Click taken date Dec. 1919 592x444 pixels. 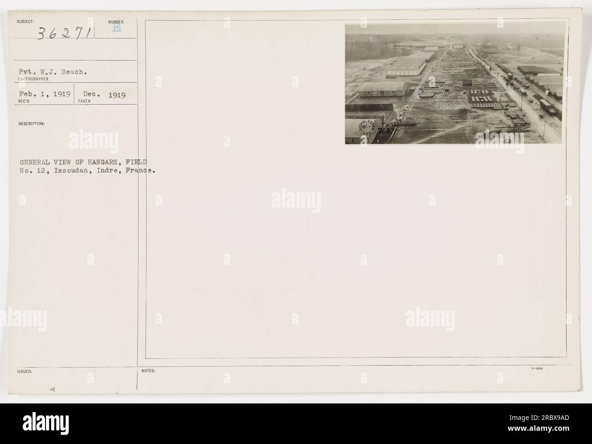(x=104, y=95)
